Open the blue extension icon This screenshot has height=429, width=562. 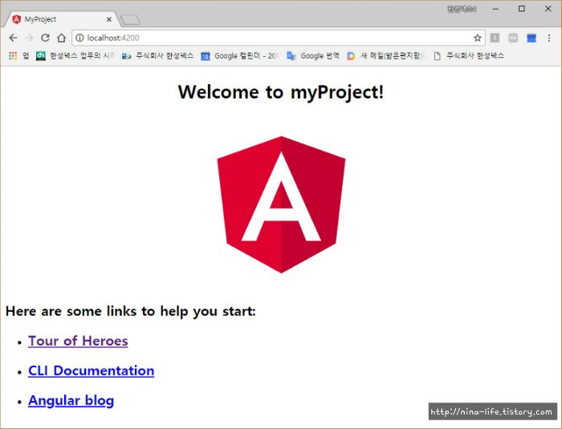tap(531, 38)
